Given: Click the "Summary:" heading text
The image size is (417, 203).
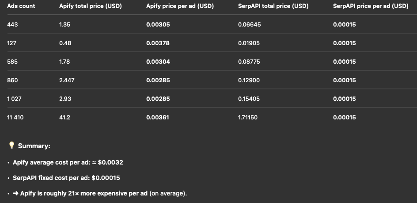Looking at the screenshot, I should point(34,146).
